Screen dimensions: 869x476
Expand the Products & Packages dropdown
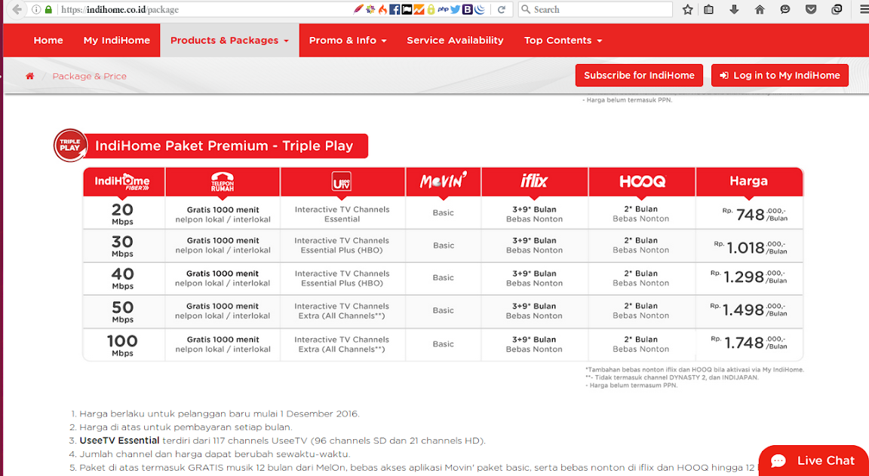point(229,41)
